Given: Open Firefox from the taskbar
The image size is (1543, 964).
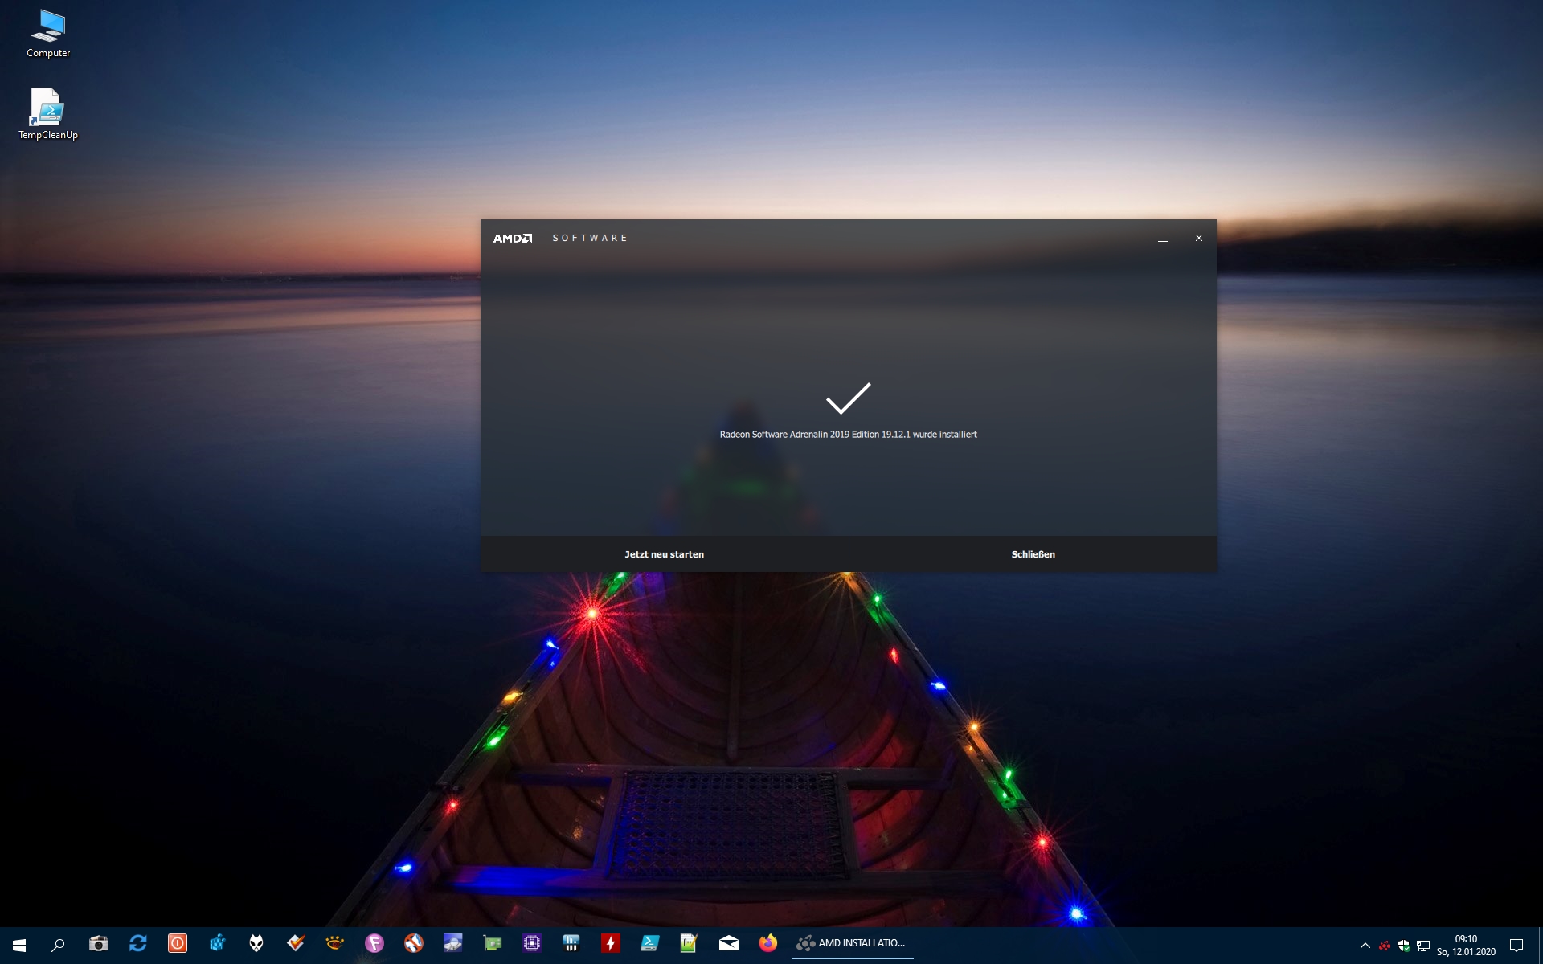Looking at the screenshot, I should 767,943.
